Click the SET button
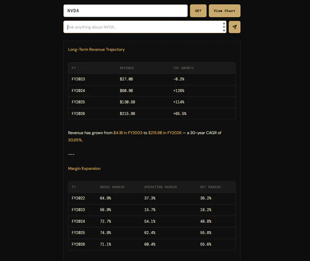This screenshot has height=261, width=310. pos(198,11)
